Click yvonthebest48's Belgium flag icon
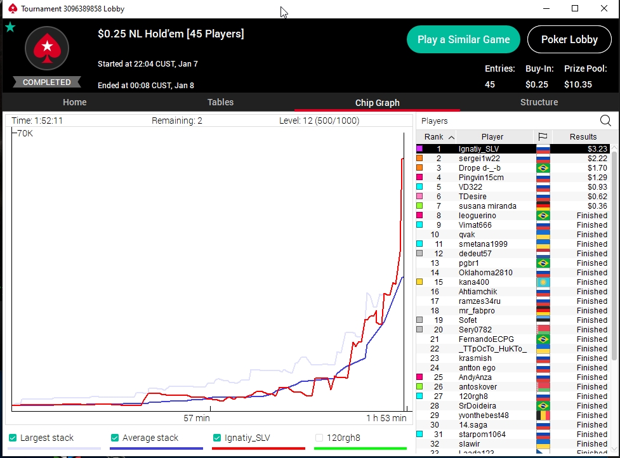This screenshot has height=458, width=620. pyautogui.click(x=543, y=415)
